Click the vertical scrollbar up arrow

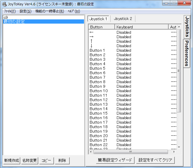[x=179, y=27]
